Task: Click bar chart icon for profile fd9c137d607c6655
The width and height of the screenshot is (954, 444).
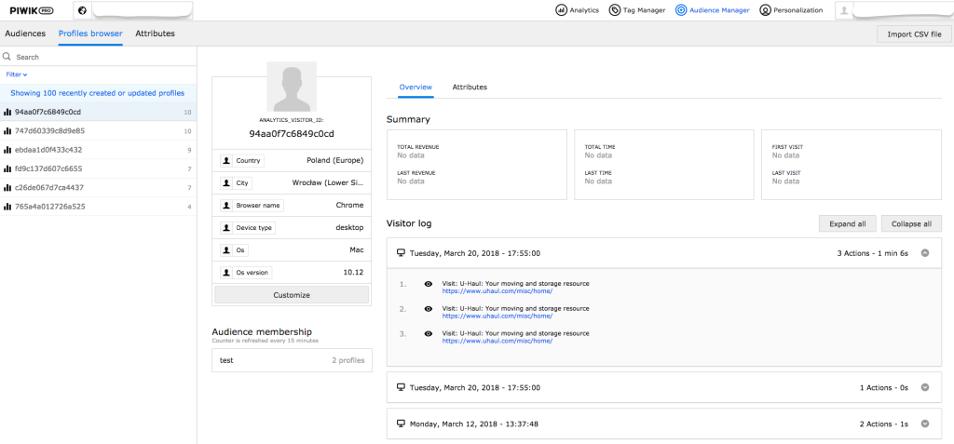Action: (7, 168)
